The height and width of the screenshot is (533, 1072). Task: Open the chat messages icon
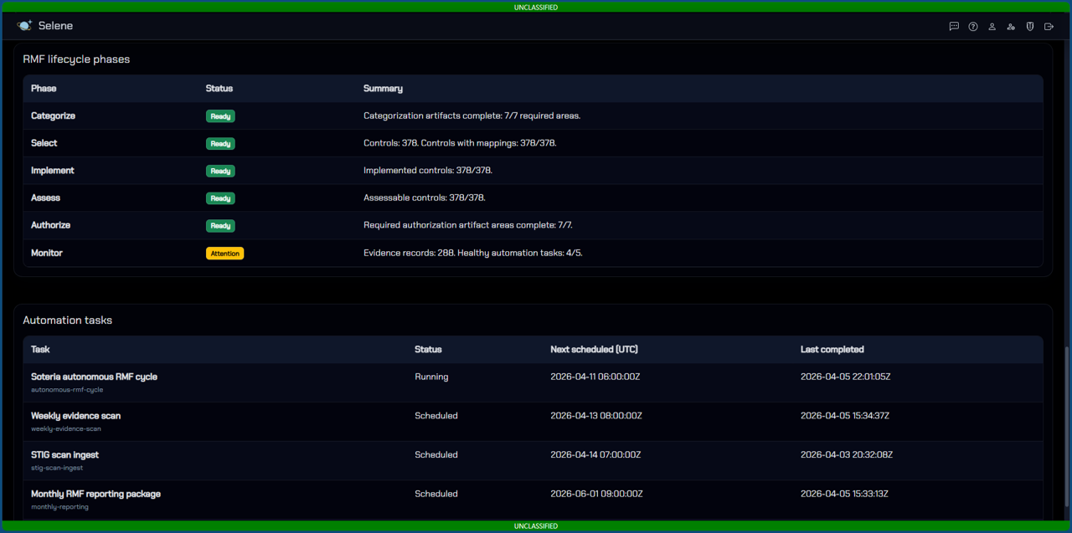click(x=954, y=27)
